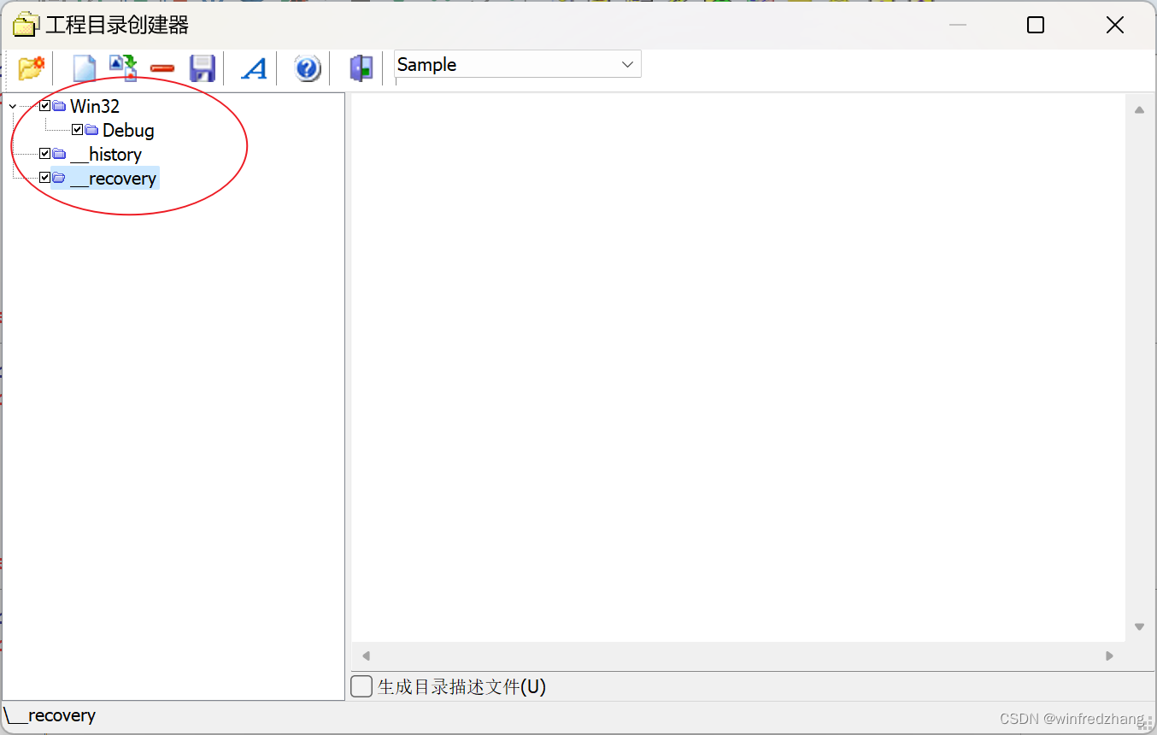The height and width of the screenshot is (735, 1157).
Task: Open the Sample template dropdown
Action: (627, 65)
